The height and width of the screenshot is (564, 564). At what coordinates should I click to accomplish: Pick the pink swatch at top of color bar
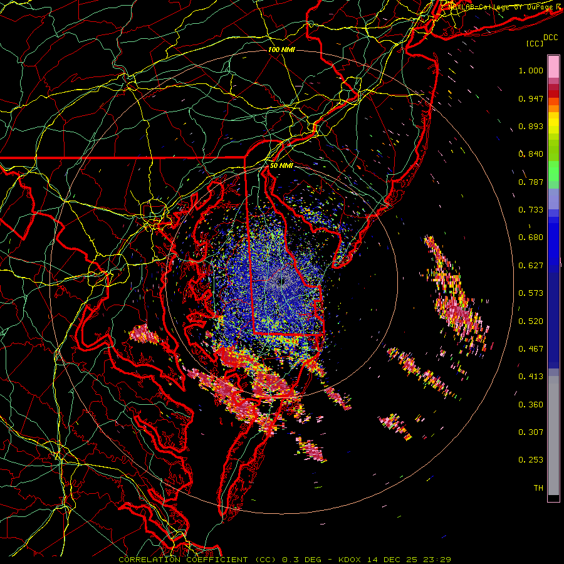(x=553, y=66)
